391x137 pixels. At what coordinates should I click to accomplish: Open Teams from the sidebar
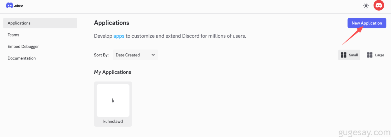pyautogui.click(x=14, y=35)
